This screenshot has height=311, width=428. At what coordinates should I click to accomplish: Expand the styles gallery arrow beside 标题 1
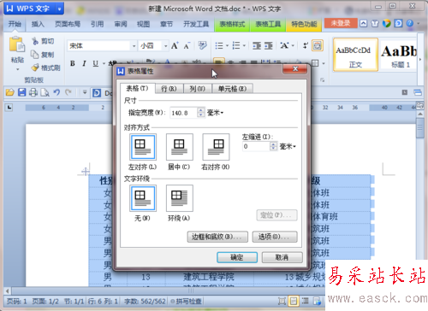click(420, 60)
